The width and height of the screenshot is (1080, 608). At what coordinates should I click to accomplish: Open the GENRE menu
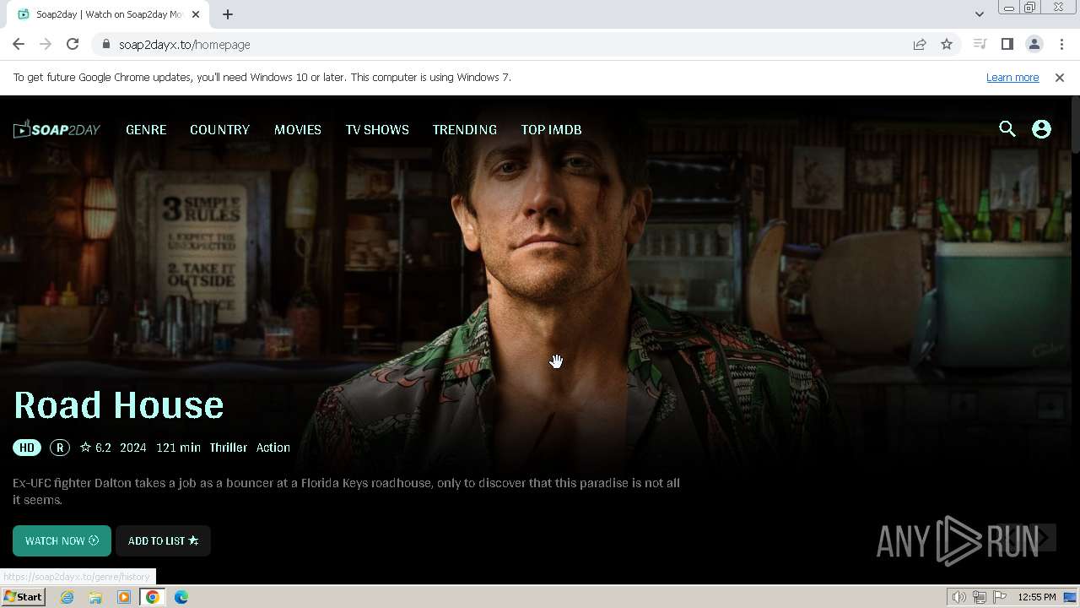tap(146, 129)
